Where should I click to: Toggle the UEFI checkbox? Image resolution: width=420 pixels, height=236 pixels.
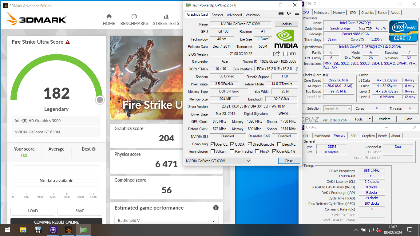click(x=285, y=54)
